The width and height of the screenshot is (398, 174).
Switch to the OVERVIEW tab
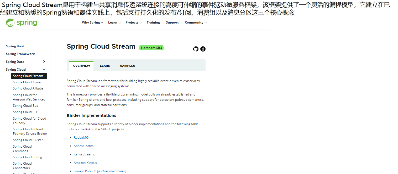(x=81, y=66)
